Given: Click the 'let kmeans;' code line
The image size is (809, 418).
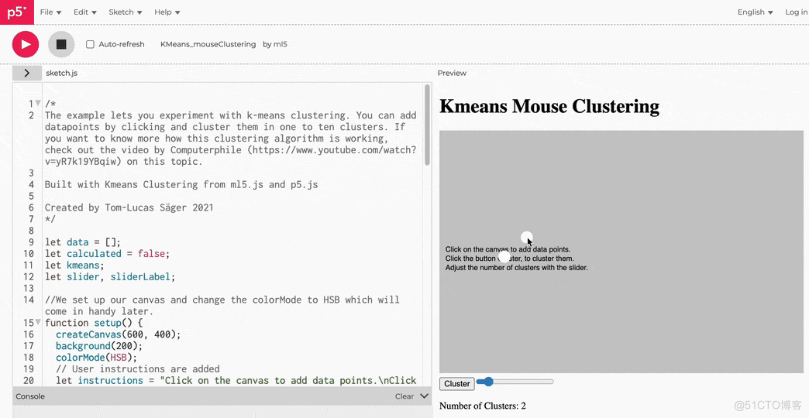Looking at the screenshot, I should coord(74,265).
